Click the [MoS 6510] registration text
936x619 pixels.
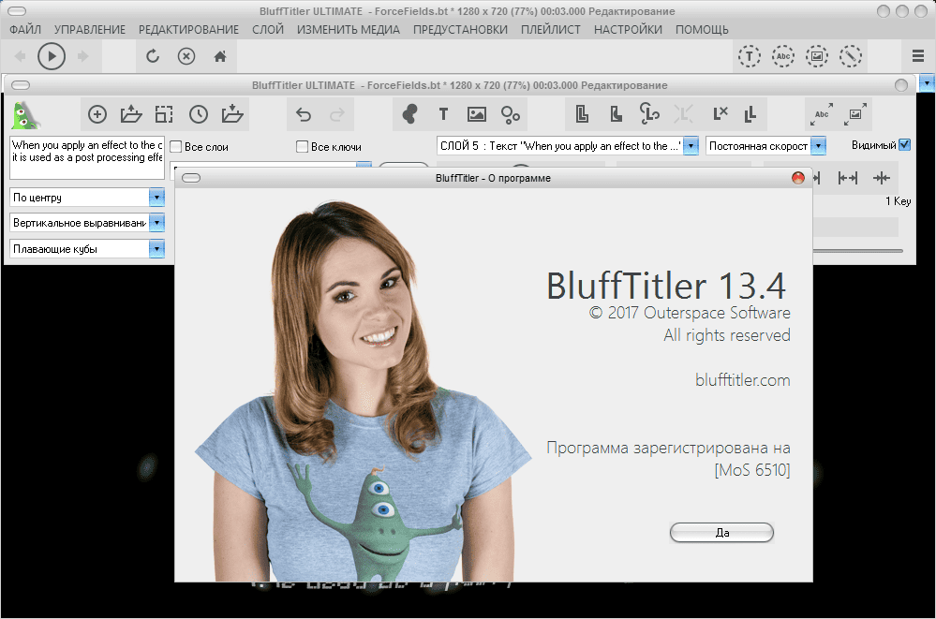click(752, 470)
